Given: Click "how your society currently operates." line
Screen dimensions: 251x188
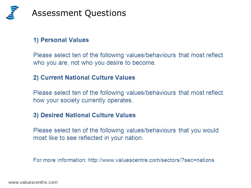Looking at the screenshot, I should (83, 101).
